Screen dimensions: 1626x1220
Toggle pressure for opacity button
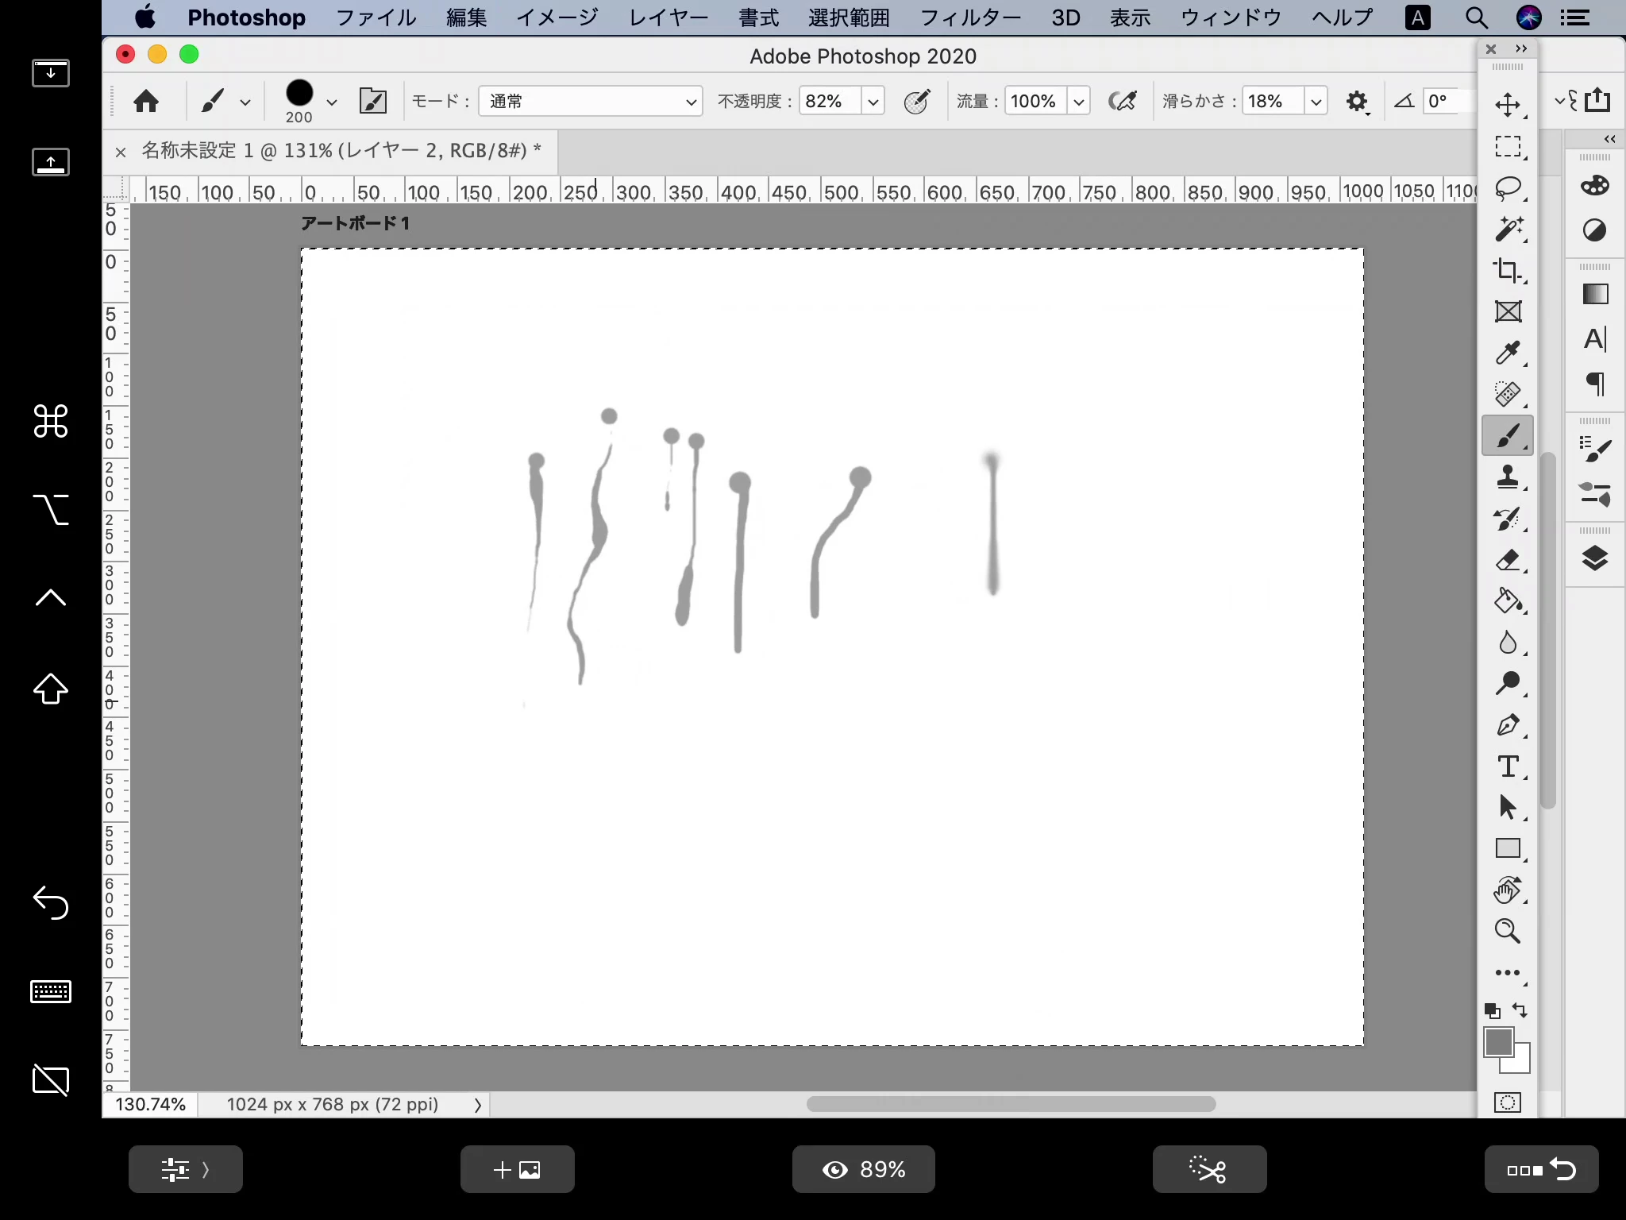[x=916, y=101]
